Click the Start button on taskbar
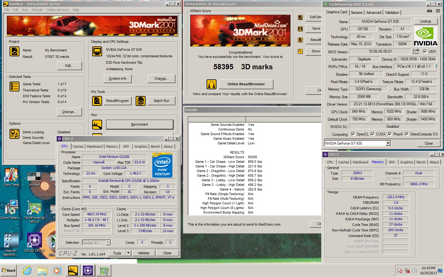 (9, 271)
